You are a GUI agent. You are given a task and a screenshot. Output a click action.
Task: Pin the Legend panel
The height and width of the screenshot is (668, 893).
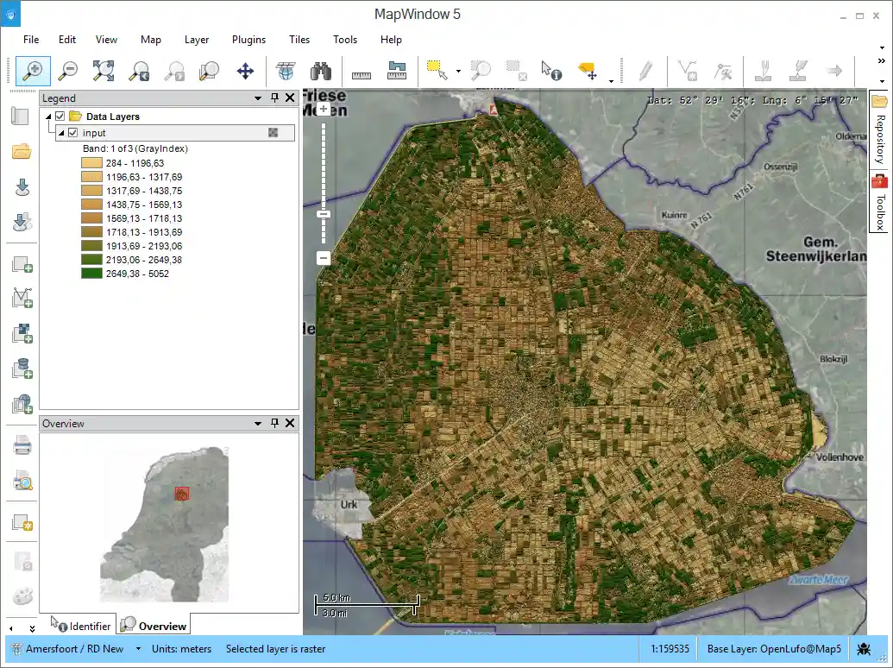click(x=274, y=98)
